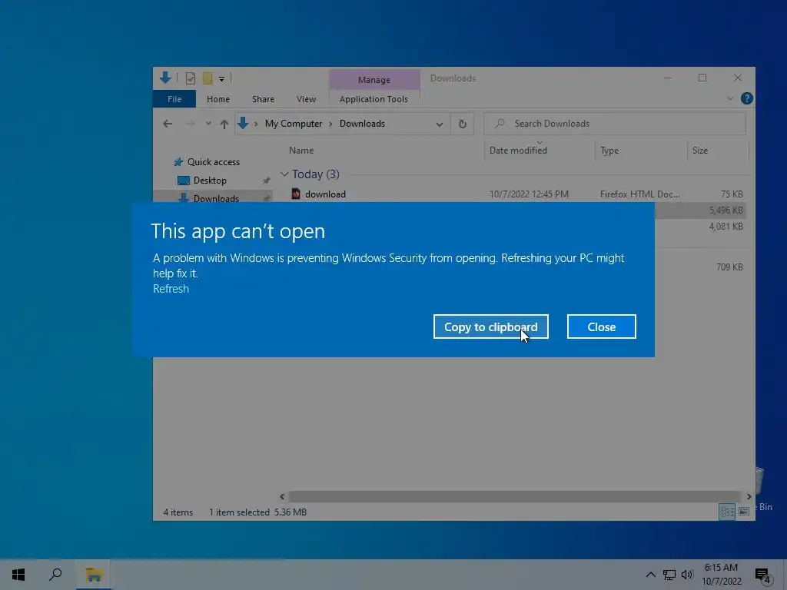
Task: Open Explorer help question mark icon
Action: click(x=746, y=99)
